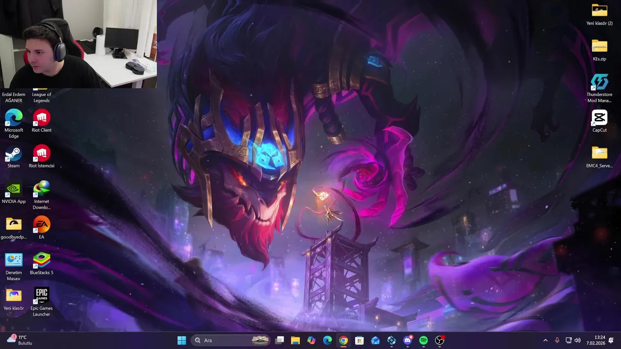Open the notification bell in taskbar
Viewport: 621px width, 349px height.
tap(611, 340)
